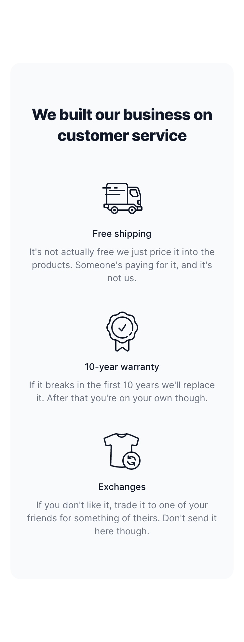Click the exchanges description paragraph

pos(122,518)
